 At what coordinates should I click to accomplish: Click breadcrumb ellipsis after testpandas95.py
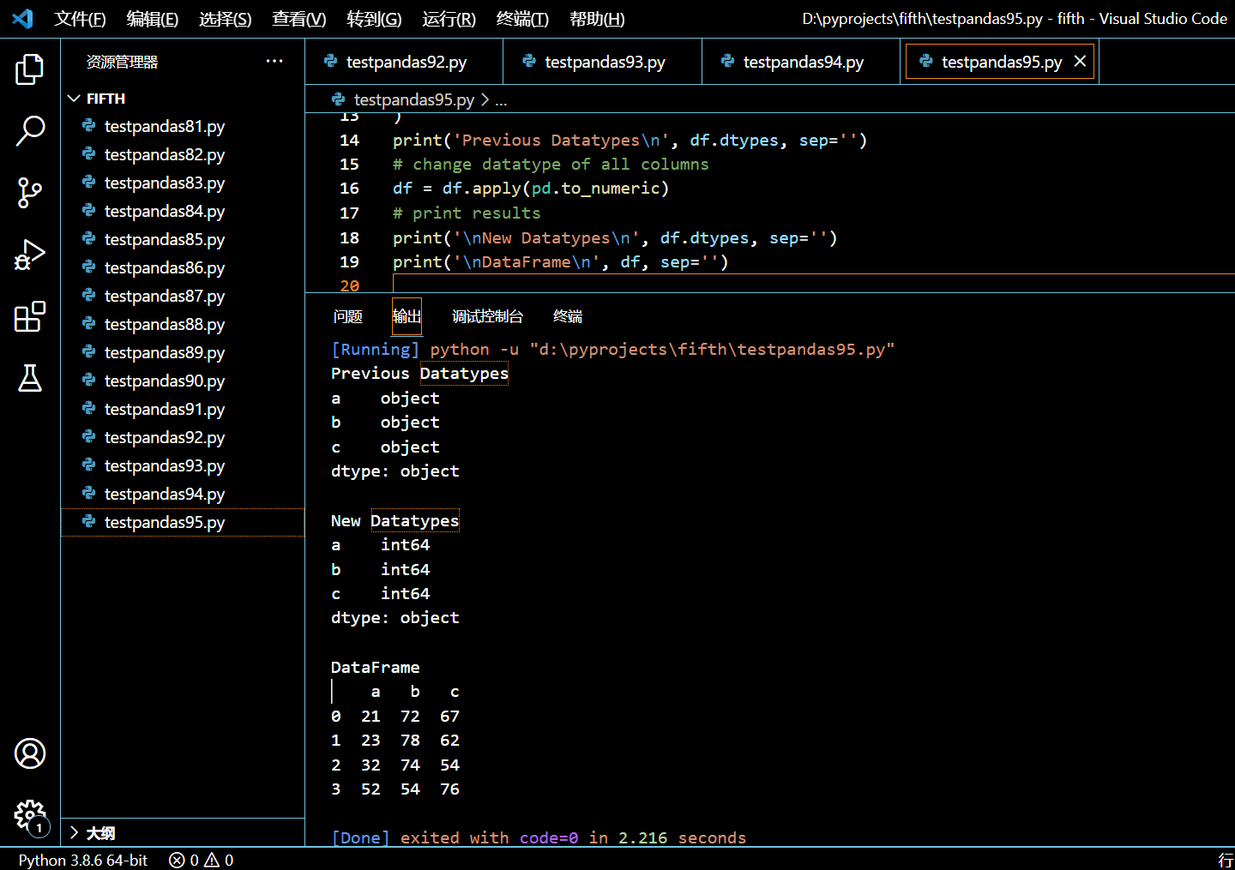click(x=501, y=100)
